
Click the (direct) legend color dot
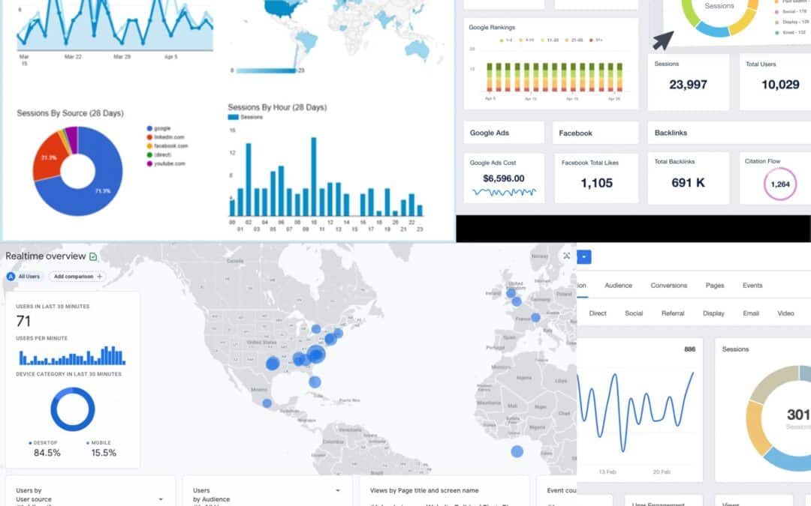(x=149, y=154)
